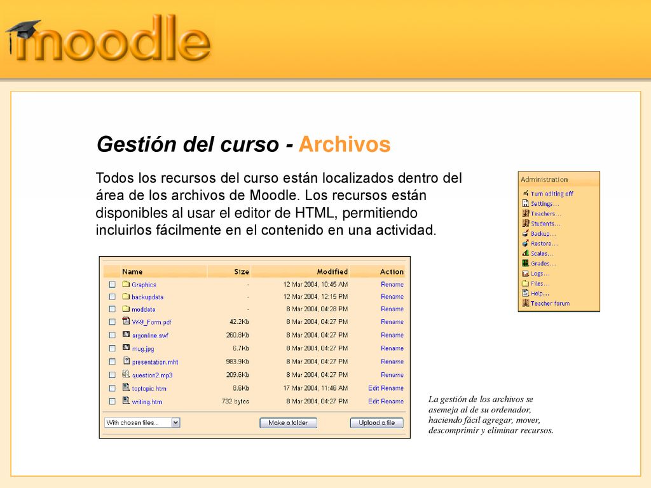This screenshot has width=651, height=488.
Task: Open Settings in Administration menu
Action: pyautogui.click(x=545, y=204)
